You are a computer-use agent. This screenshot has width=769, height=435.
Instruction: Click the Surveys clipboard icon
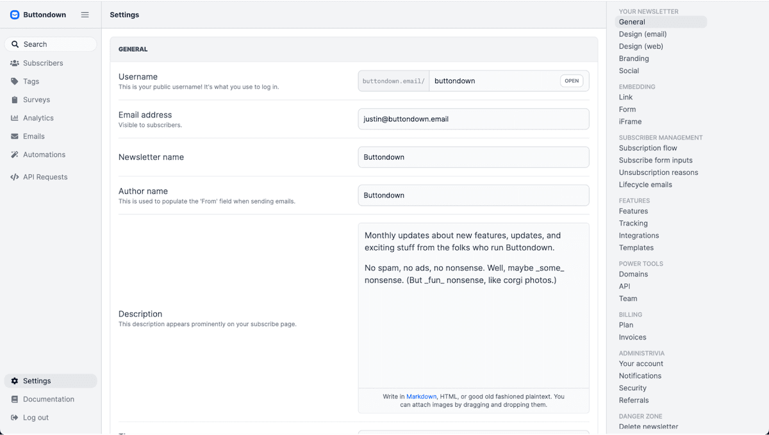click(15, 99)
